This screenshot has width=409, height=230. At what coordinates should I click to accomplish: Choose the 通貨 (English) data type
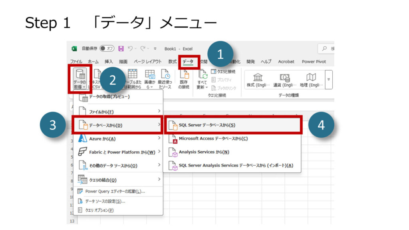[284, 80]
